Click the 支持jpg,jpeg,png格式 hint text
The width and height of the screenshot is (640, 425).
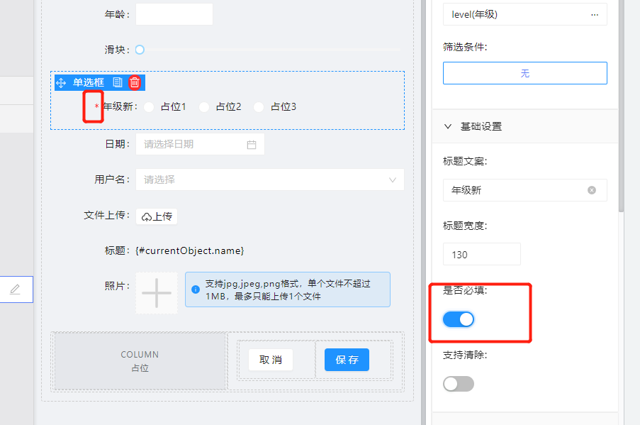[287, 289]
